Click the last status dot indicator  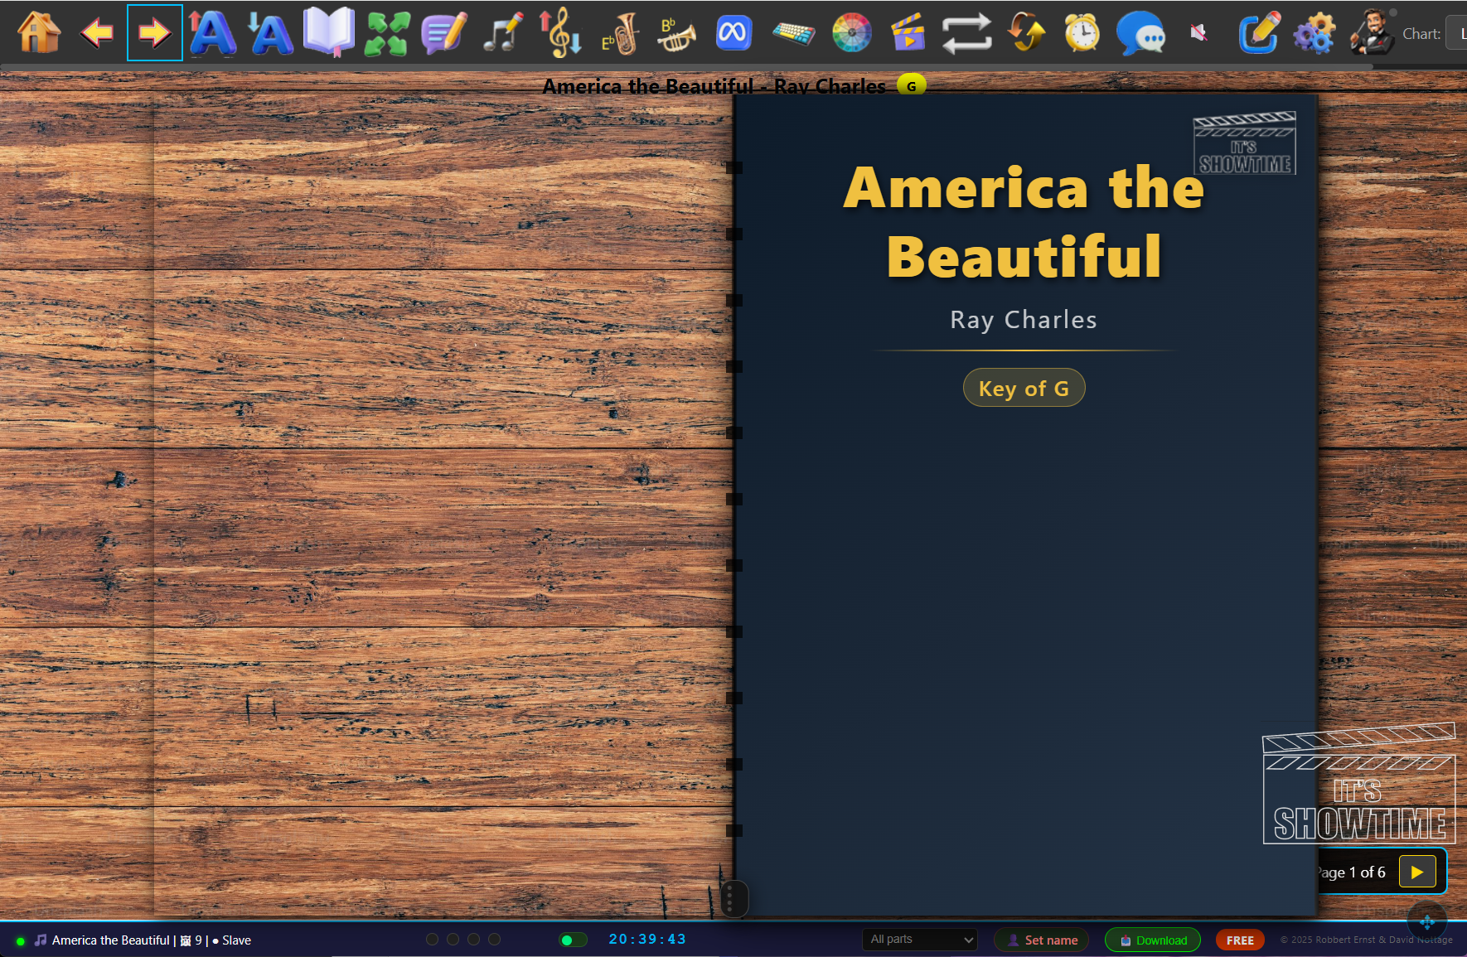(494, 939)
